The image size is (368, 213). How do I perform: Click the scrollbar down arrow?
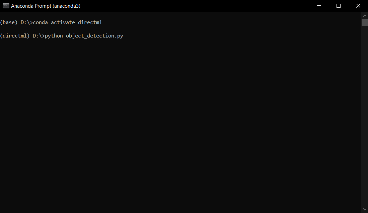click(364, 209)
